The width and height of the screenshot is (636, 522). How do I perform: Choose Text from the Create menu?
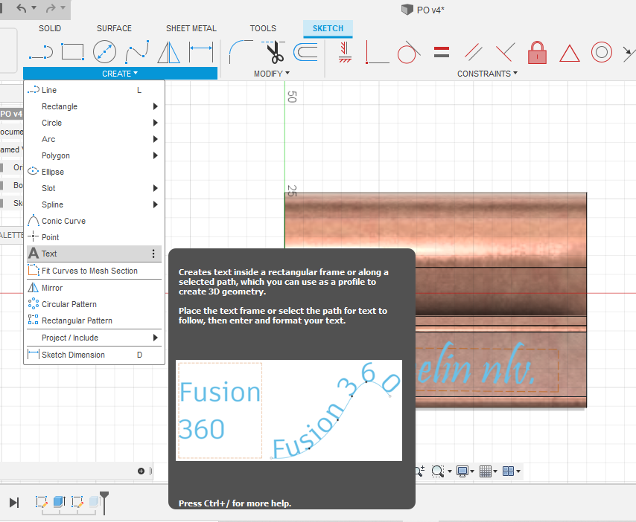tap(94, 254)
